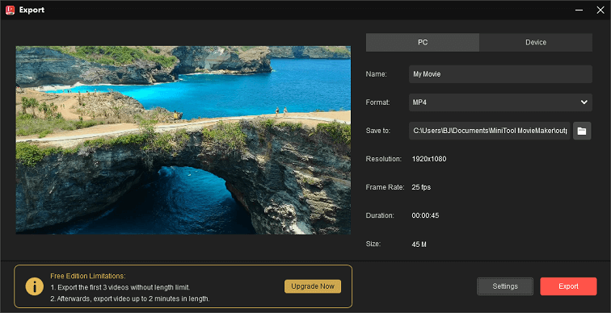This screenshot has height=313, width=611.
Task: Click the Format: label
Action: (377, 102)
